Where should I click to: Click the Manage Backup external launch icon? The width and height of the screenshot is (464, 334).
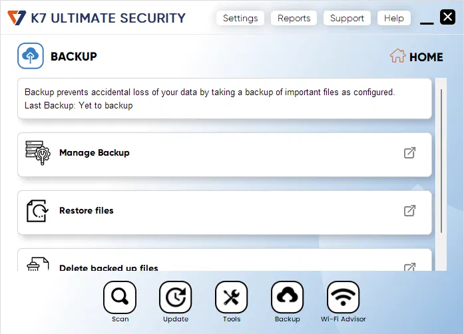click(409, 153)
